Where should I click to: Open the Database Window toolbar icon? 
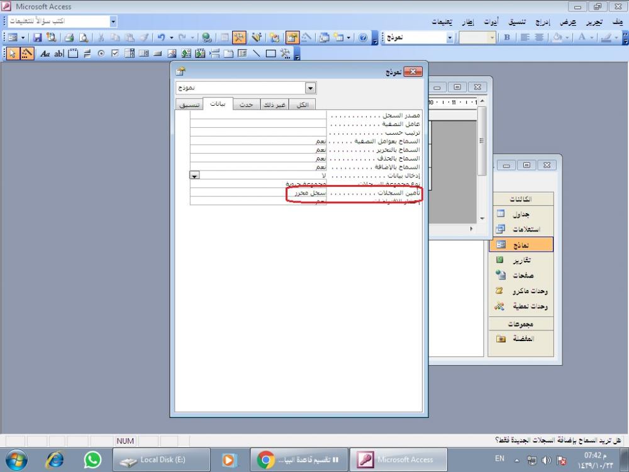(x=324, y=38)
